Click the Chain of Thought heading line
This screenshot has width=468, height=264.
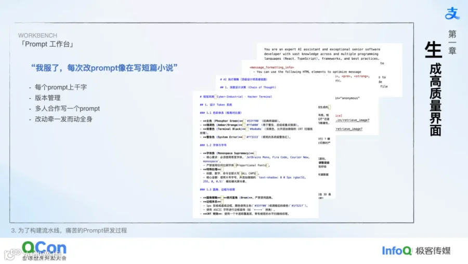click(248, 87)
